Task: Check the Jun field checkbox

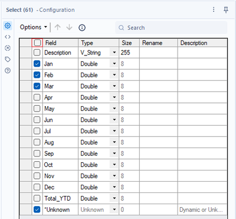Action: coord(37,120)
